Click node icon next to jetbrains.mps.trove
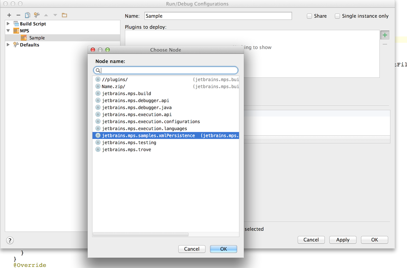The image size is (407, 268). click(98, 150)
